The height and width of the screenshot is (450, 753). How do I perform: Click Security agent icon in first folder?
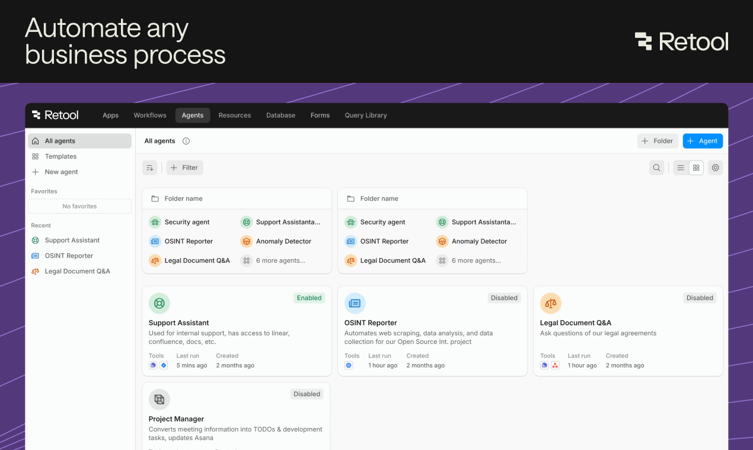click(155, 222)
